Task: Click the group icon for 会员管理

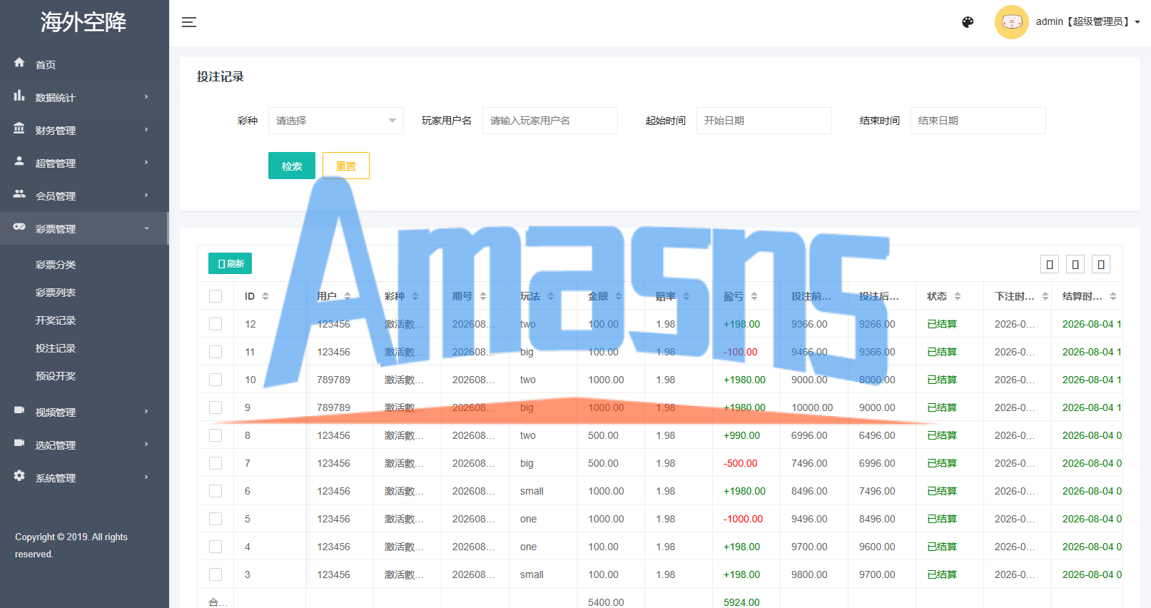Action: (x=19, y=194)
